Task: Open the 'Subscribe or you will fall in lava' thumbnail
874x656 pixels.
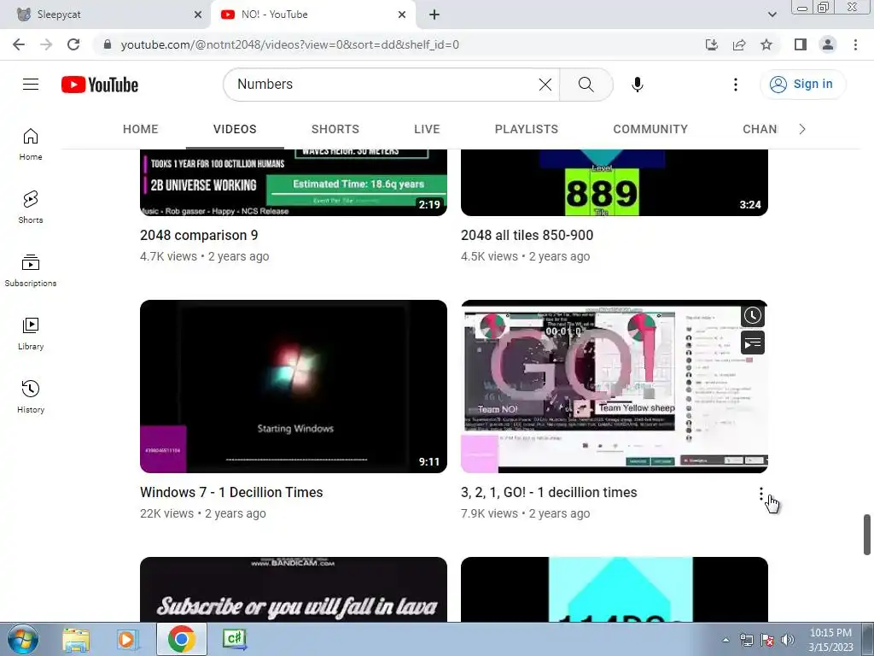Action: tap(294, 589)
